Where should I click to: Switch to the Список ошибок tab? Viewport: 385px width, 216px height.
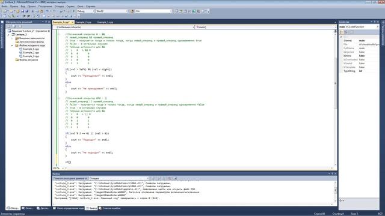109,208
